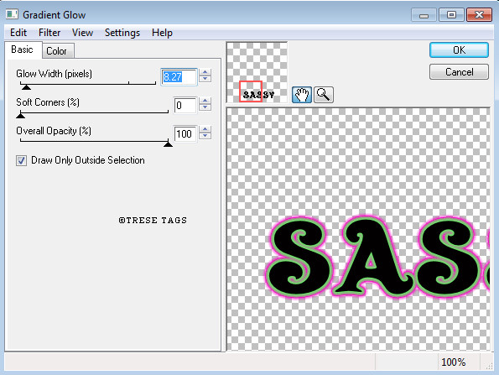Open the View menu
The image size is (499, 375).
pos(82,33)
